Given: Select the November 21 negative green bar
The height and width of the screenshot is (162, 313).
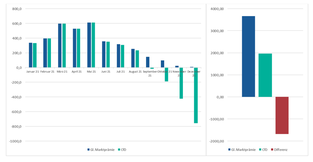Looking at the screenshot, I should (x=181, y=83).
